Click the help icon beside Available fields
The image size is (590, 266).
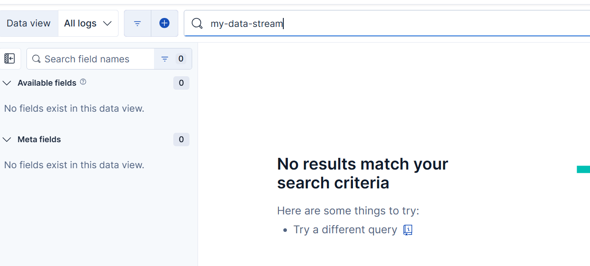83,82
